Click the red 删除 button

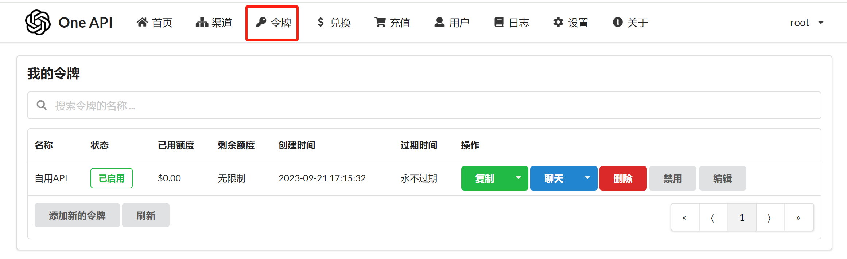click(623, 178)
